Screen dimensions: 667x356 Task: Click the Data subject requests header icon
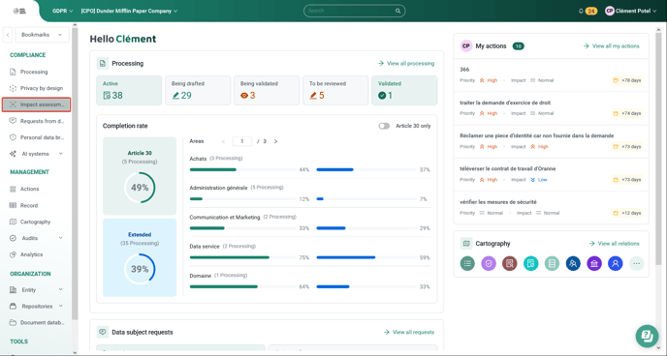pyautogui.click(x=103, y=332)
